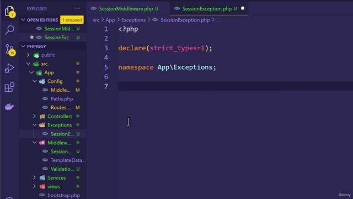Collapse the Middleware folder chevron
353x199 pixels.
(x=34, y=143)
